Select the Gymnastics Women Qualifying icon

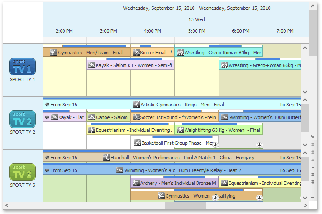tap(161, 196)
